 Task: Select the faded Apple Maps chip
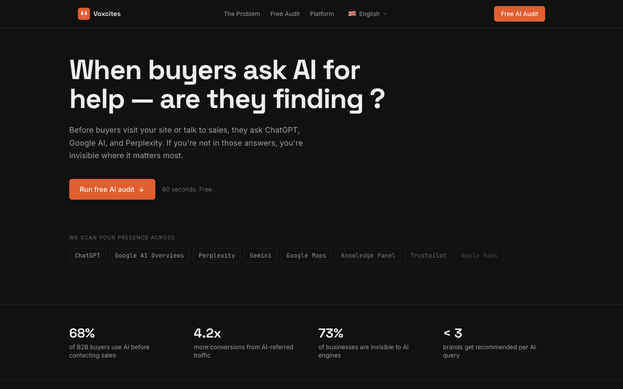(479, 255)
